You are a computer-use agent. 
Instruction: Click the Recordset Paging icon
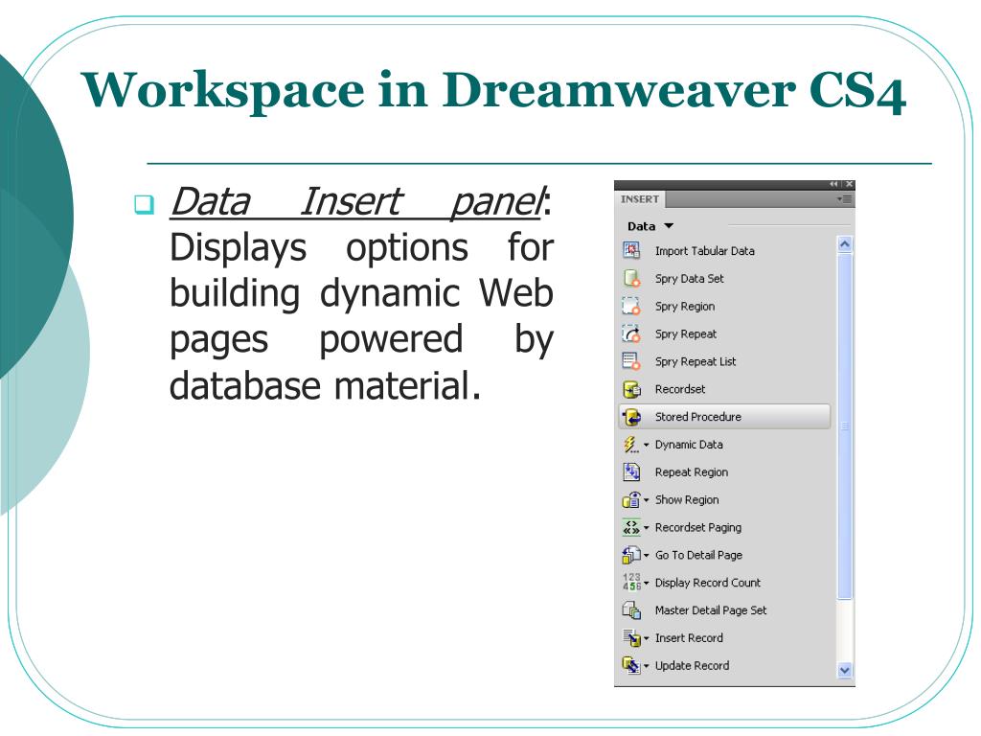pyautogui.click(x=630, y=527)
